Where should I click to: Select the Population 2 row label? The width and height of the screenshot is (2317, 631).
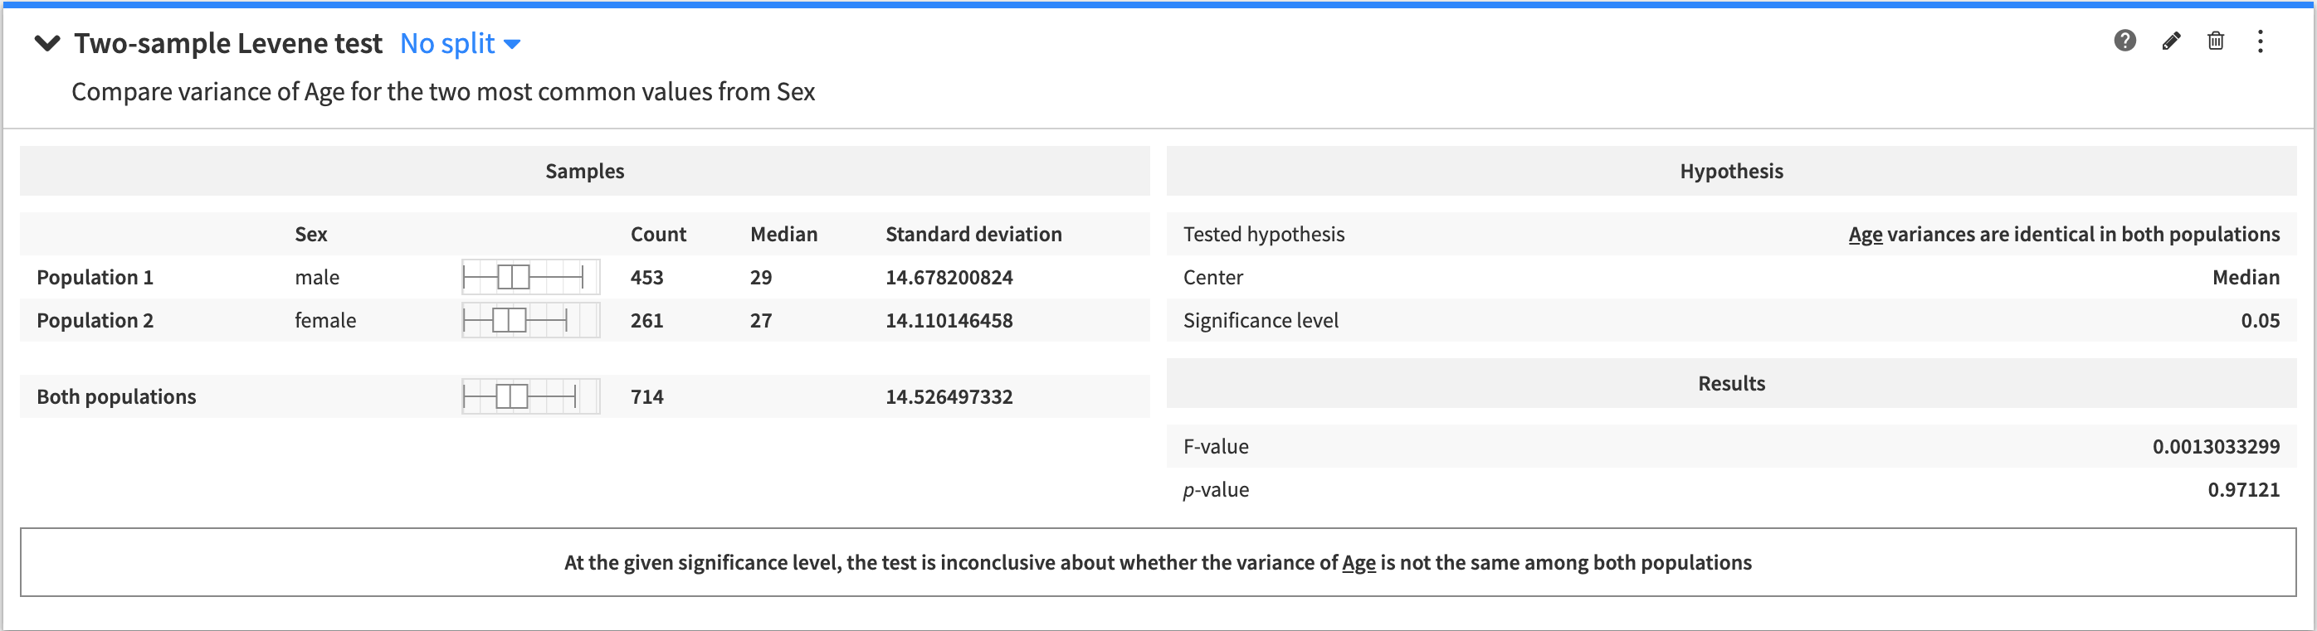click(x=95, y=320)
